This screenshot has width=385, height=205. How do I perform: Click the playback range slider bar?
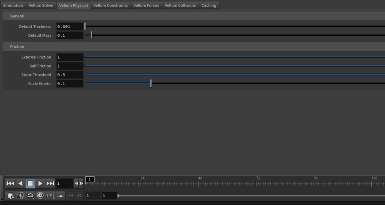coord(251,196)
